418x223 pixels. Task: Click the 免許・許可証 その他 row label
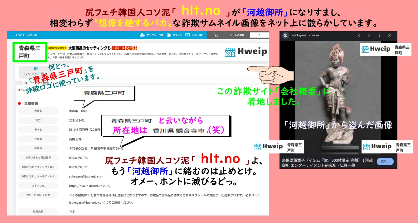point(38,195)
